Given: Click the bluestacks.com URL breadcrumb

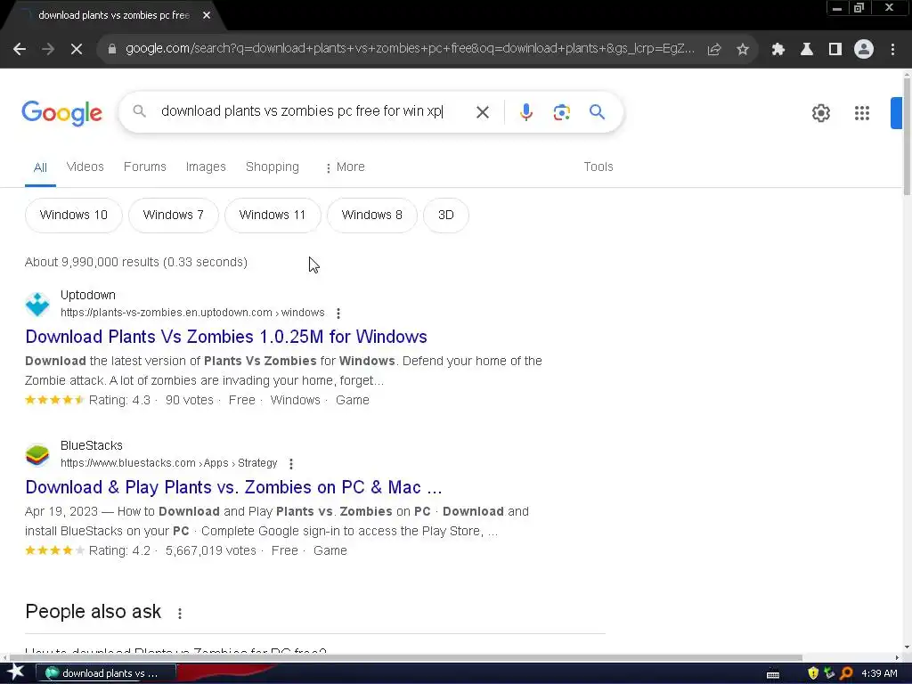Looking at the screenshot, I should [168, 463].
